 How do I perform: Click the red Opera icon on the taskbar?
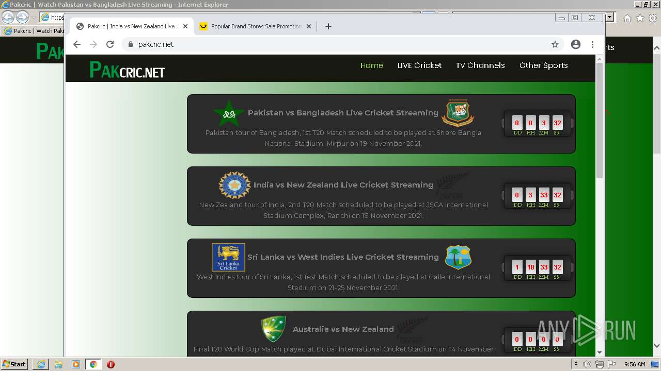pos(111,364)
